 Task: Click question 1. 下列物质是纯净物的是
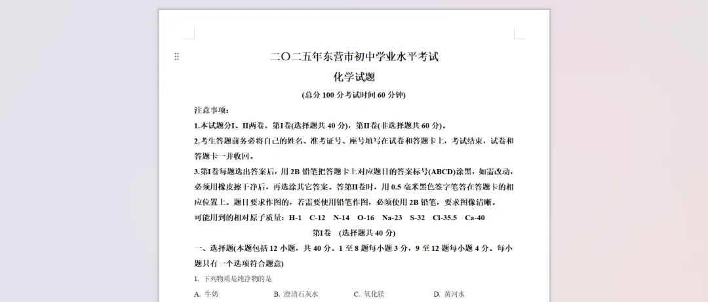[x=233, y=279]
